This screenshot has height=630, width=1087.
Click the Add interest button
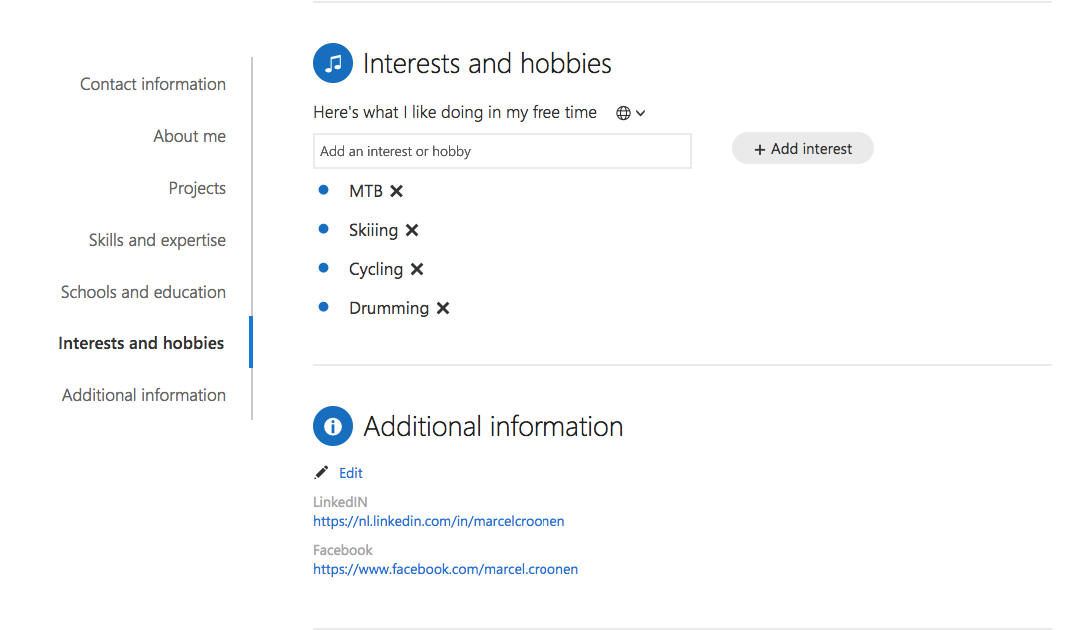tap(803, 149)
